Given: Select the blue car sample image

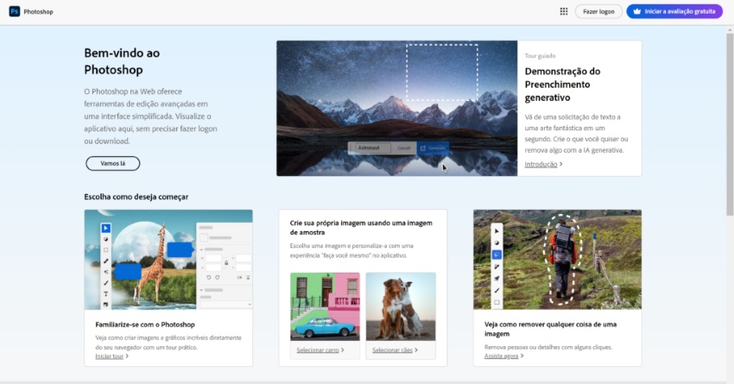Looking at the screenshot, I should coord(325,306).
